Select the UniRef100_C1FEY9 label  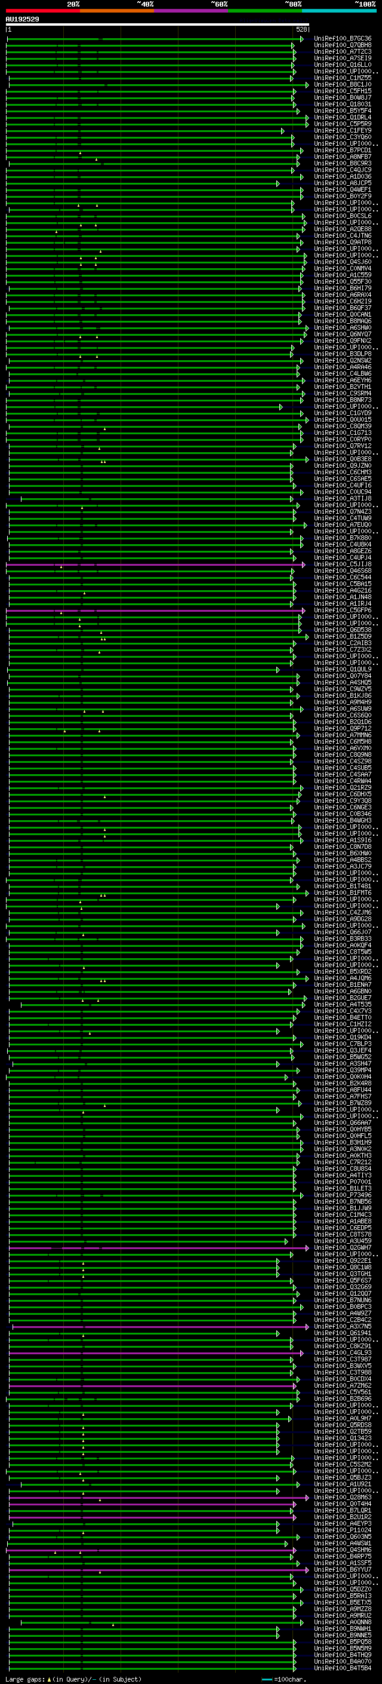[x=343, y=131]
